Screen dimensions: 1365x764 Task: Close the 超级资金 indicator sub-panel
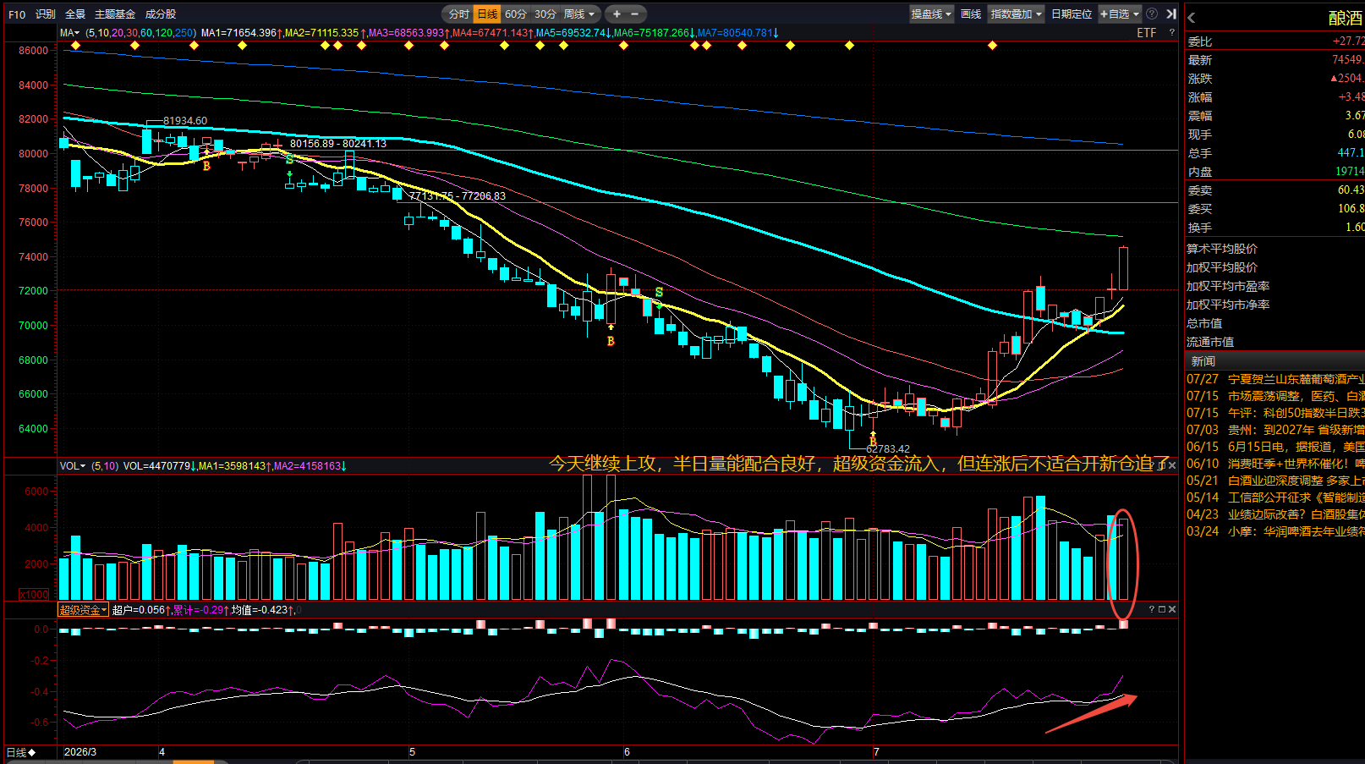click(x=1172, y=609)
